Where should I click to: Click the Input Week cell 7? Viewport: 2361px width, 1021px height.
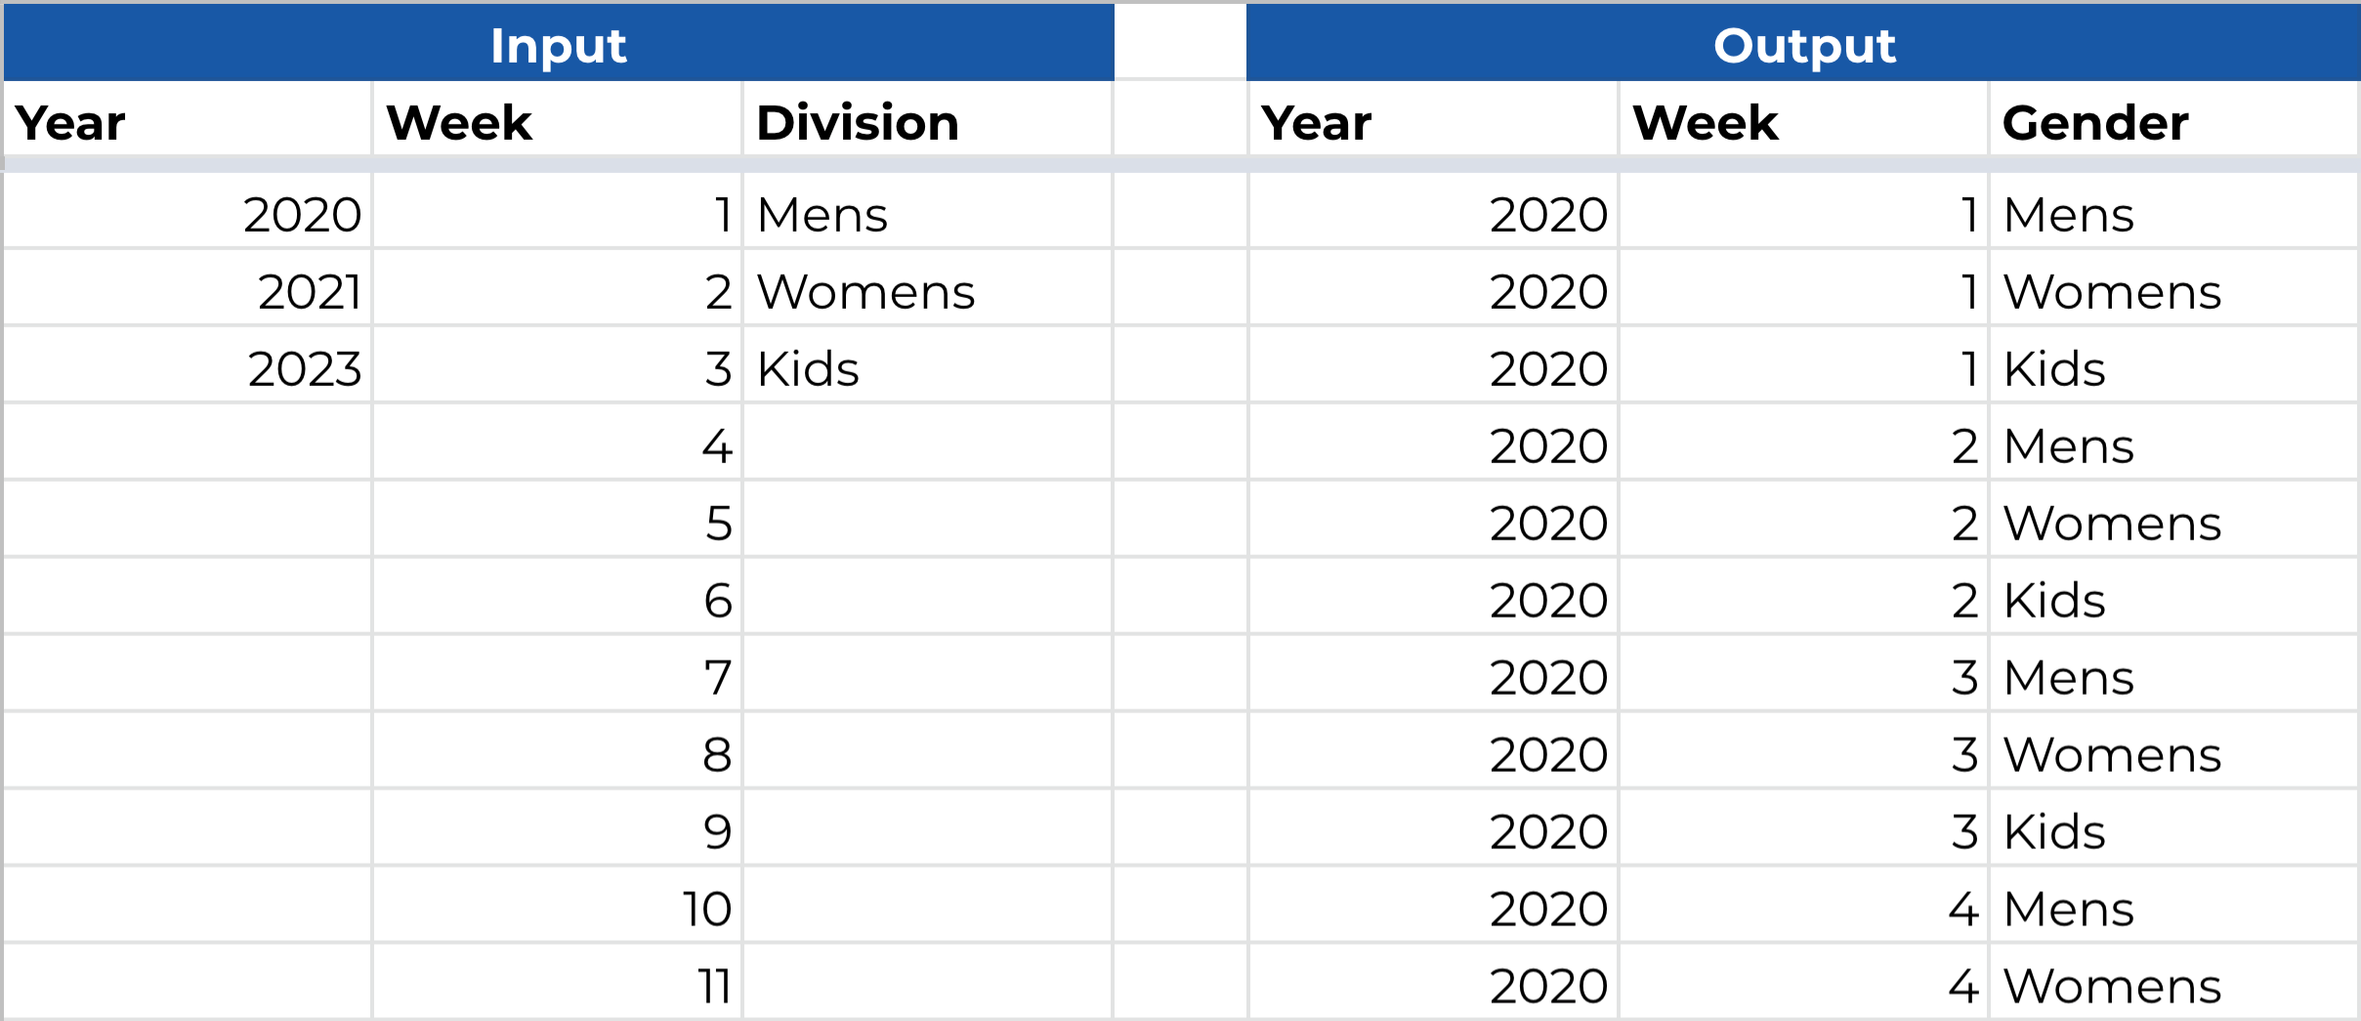(x=558, y=674)
